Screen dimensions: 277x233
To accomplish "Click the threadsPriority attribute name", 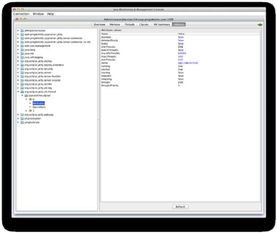I will click(x=110, y=86).
